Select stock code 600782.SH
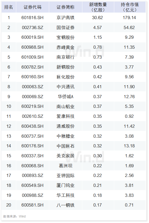This screenshot has height=223, width=149. click(x=32, y=67)
